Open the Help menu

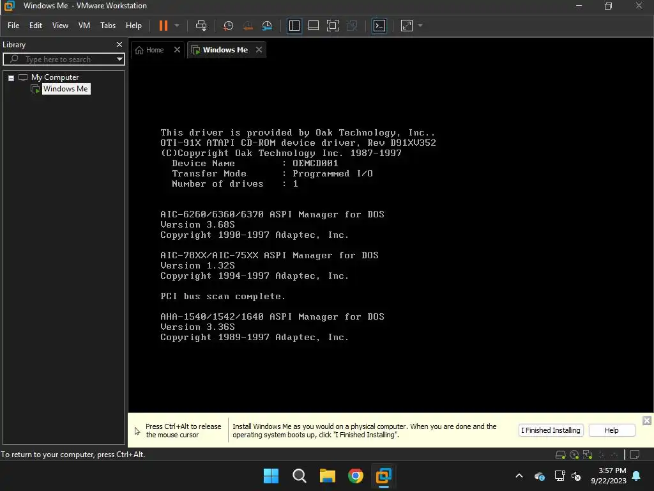click(x=133, y=26)
